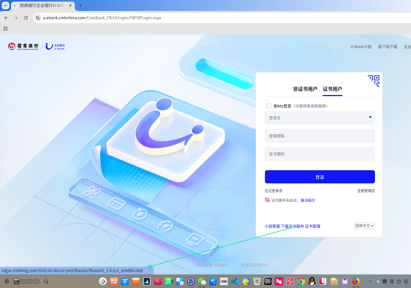The height and width of the screenshot is (288, 411).
Task: Open 客户端下载 in the top navigation
Action: 388,47
